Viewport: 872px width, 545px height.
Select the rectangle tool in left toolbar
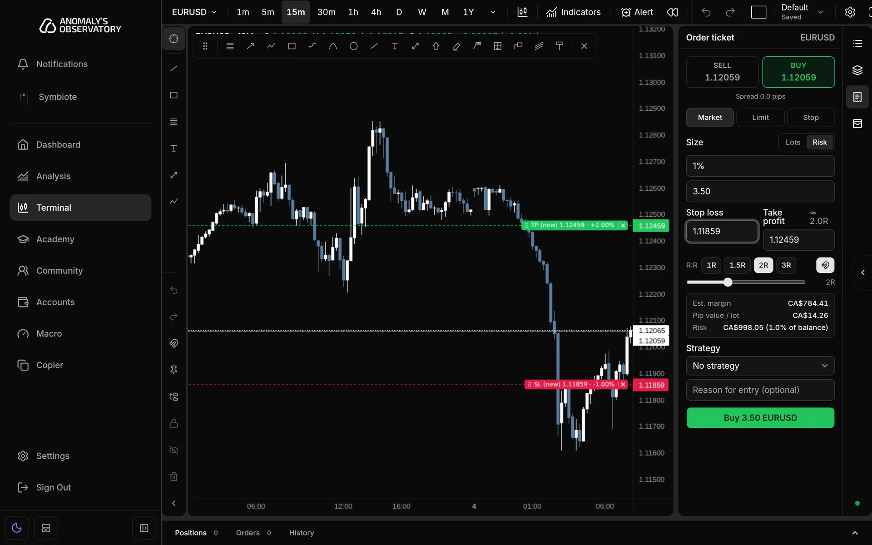click(x=173, y=95)
